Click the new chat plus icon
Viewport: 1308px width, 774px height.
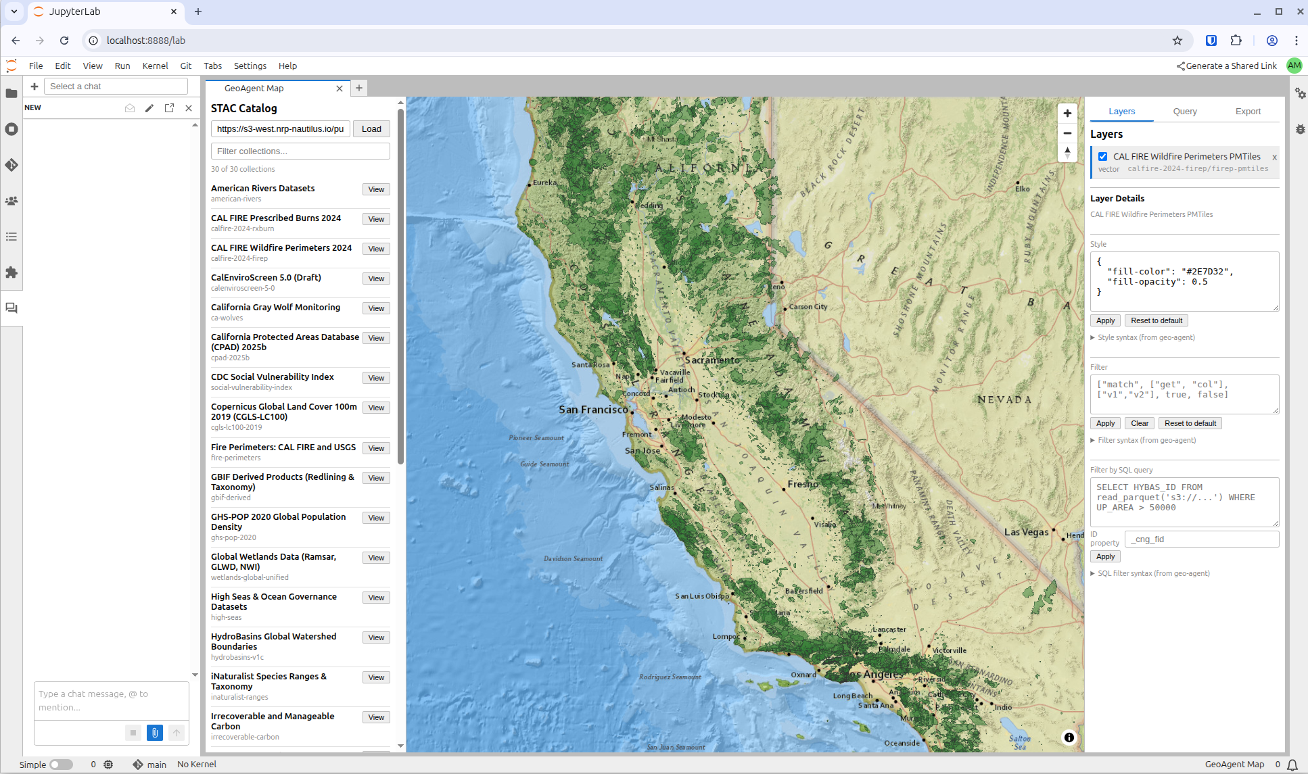pyautogui.click(x=34, y=87)
